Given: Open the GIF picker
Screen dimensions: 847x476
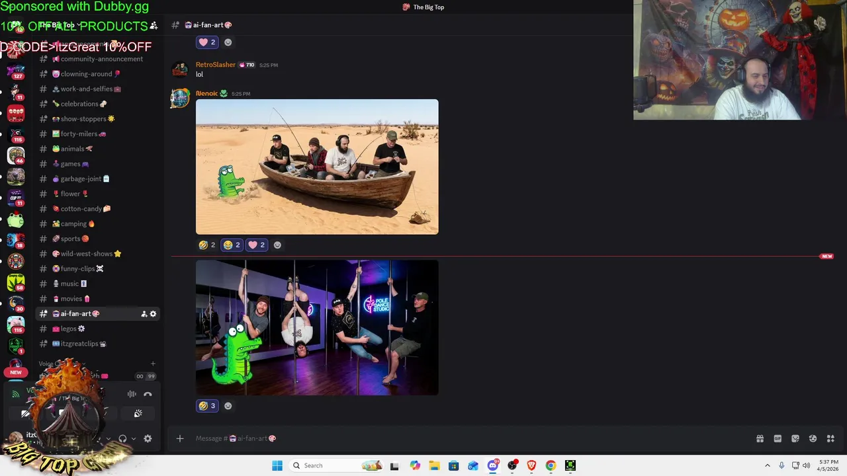Looking at the screenshot, I should (778, 438).
